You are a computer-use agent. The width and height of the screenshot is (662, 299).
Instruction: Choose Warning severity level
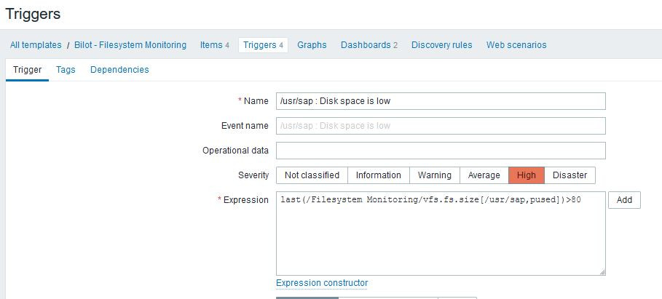coord(435,175)
